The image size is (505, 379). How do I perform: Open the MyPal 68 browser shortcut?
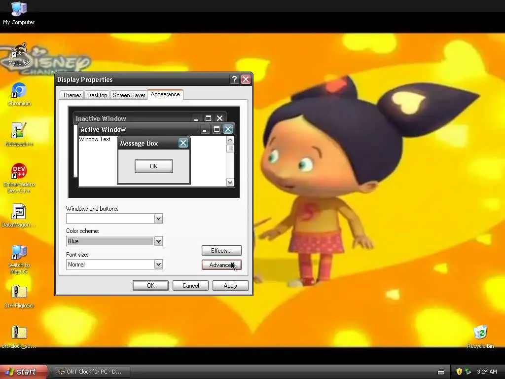tap(19, 54)
